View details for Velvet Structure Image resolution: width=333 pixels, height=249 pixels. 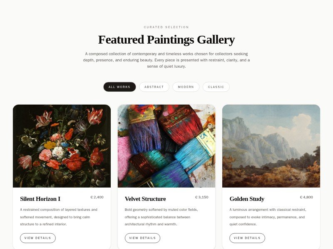tap(142, 238)
